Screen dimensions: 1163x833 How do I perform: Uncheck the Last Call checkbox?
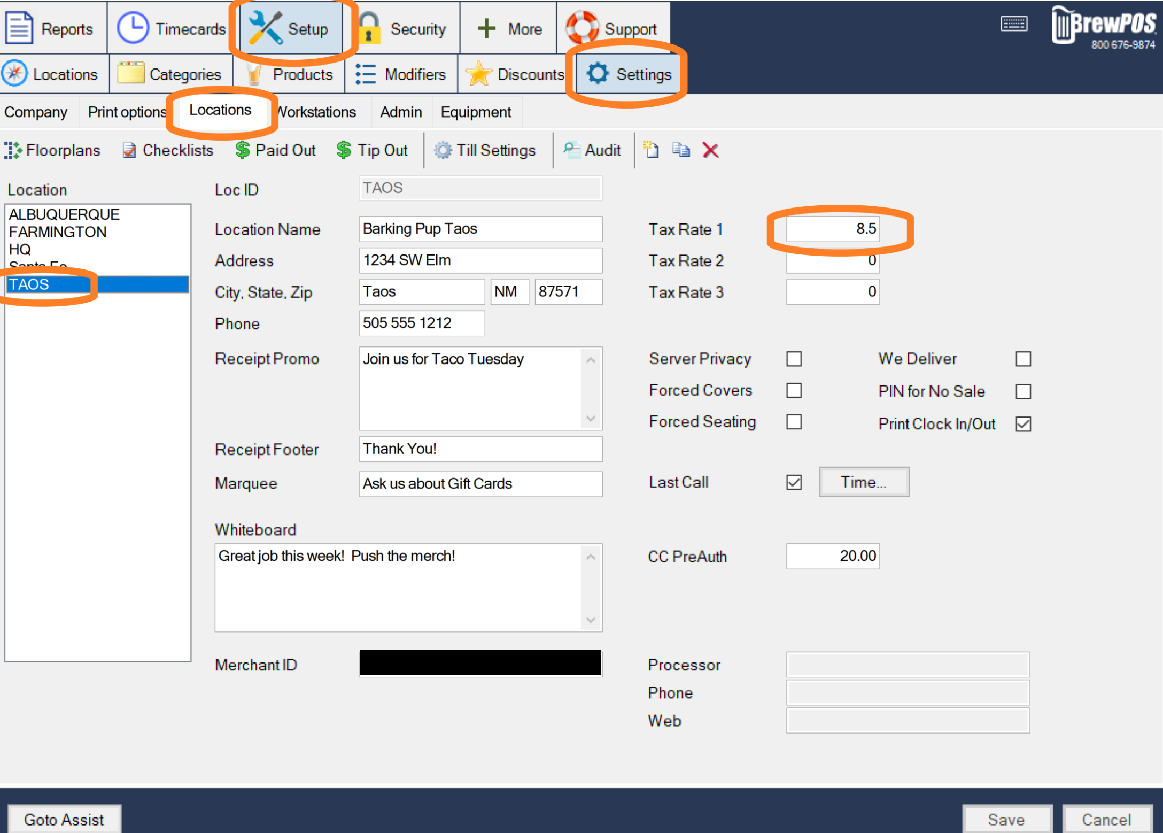[794, 482]
